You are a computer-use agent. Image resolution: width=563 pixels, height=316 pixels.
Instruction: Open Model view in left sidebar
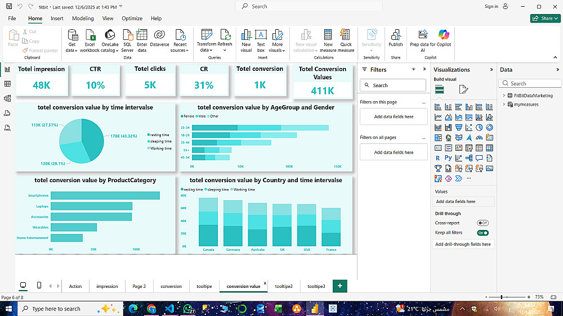[7, 98]
